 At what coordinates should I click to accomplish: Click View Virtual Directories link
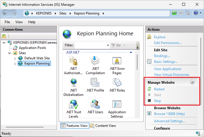(x=171, y=75)
